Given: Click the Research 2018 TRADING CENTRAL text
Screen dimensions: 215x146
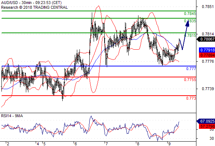Looking at the screenshot, I should pyautogui.click(x=34, y=7).
